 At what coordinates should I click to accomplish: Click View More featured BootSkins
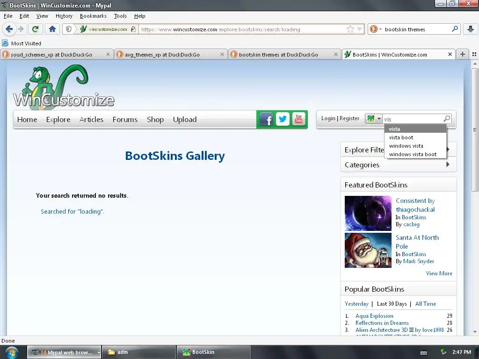(439, 273)
